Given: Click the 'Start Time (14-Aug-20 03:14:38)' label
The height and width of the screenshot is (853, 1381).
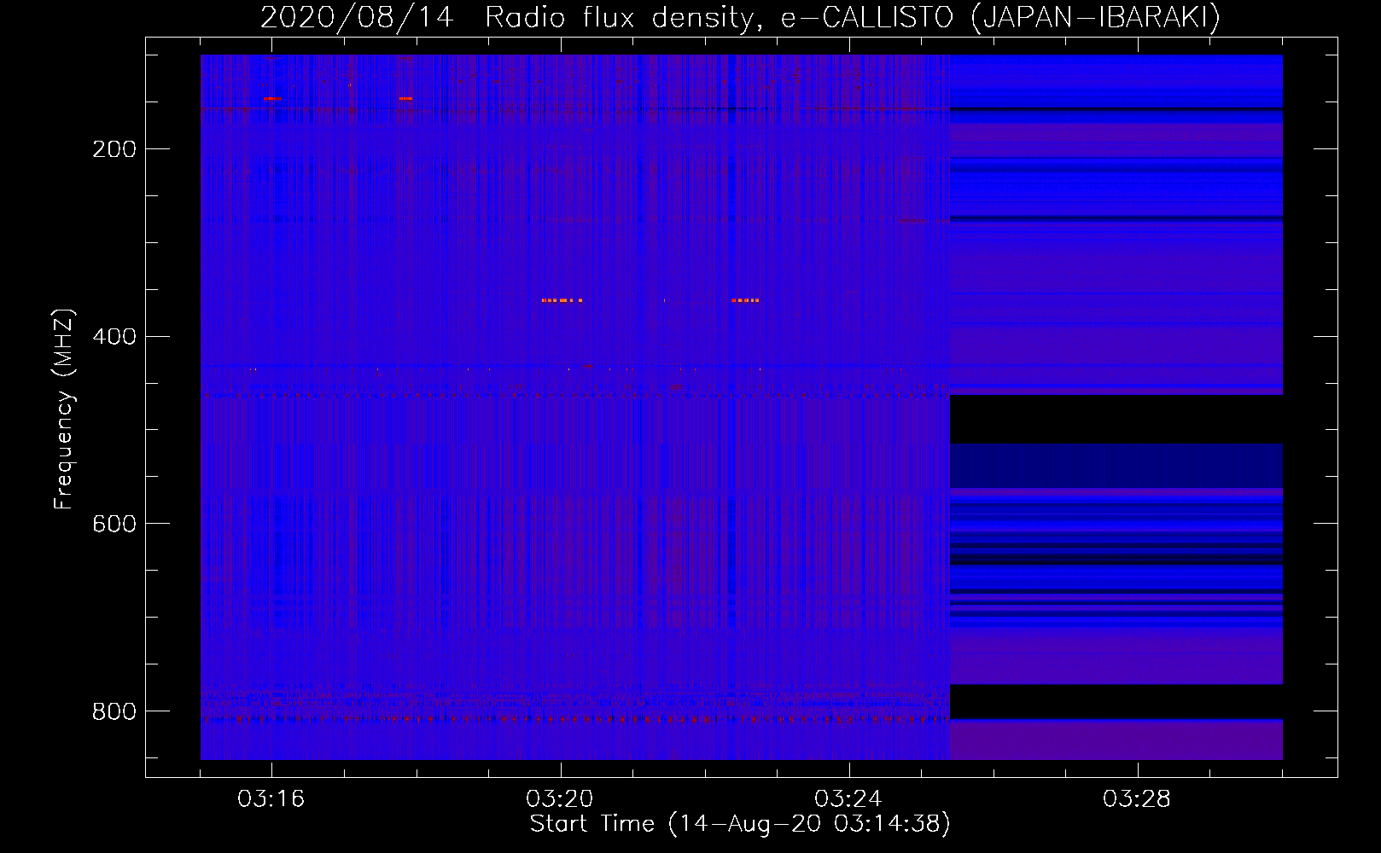Looking at the screenshot, I should [740, 824].
